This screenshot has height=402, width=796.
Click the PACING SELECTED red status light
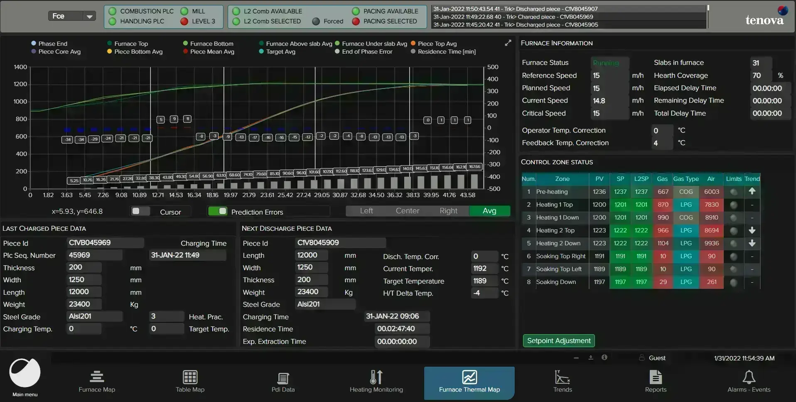pos(356,21)
